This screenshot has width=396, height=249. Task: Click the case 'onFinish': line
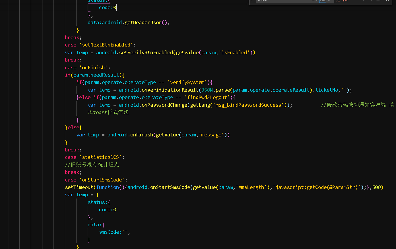pos(88,67)
